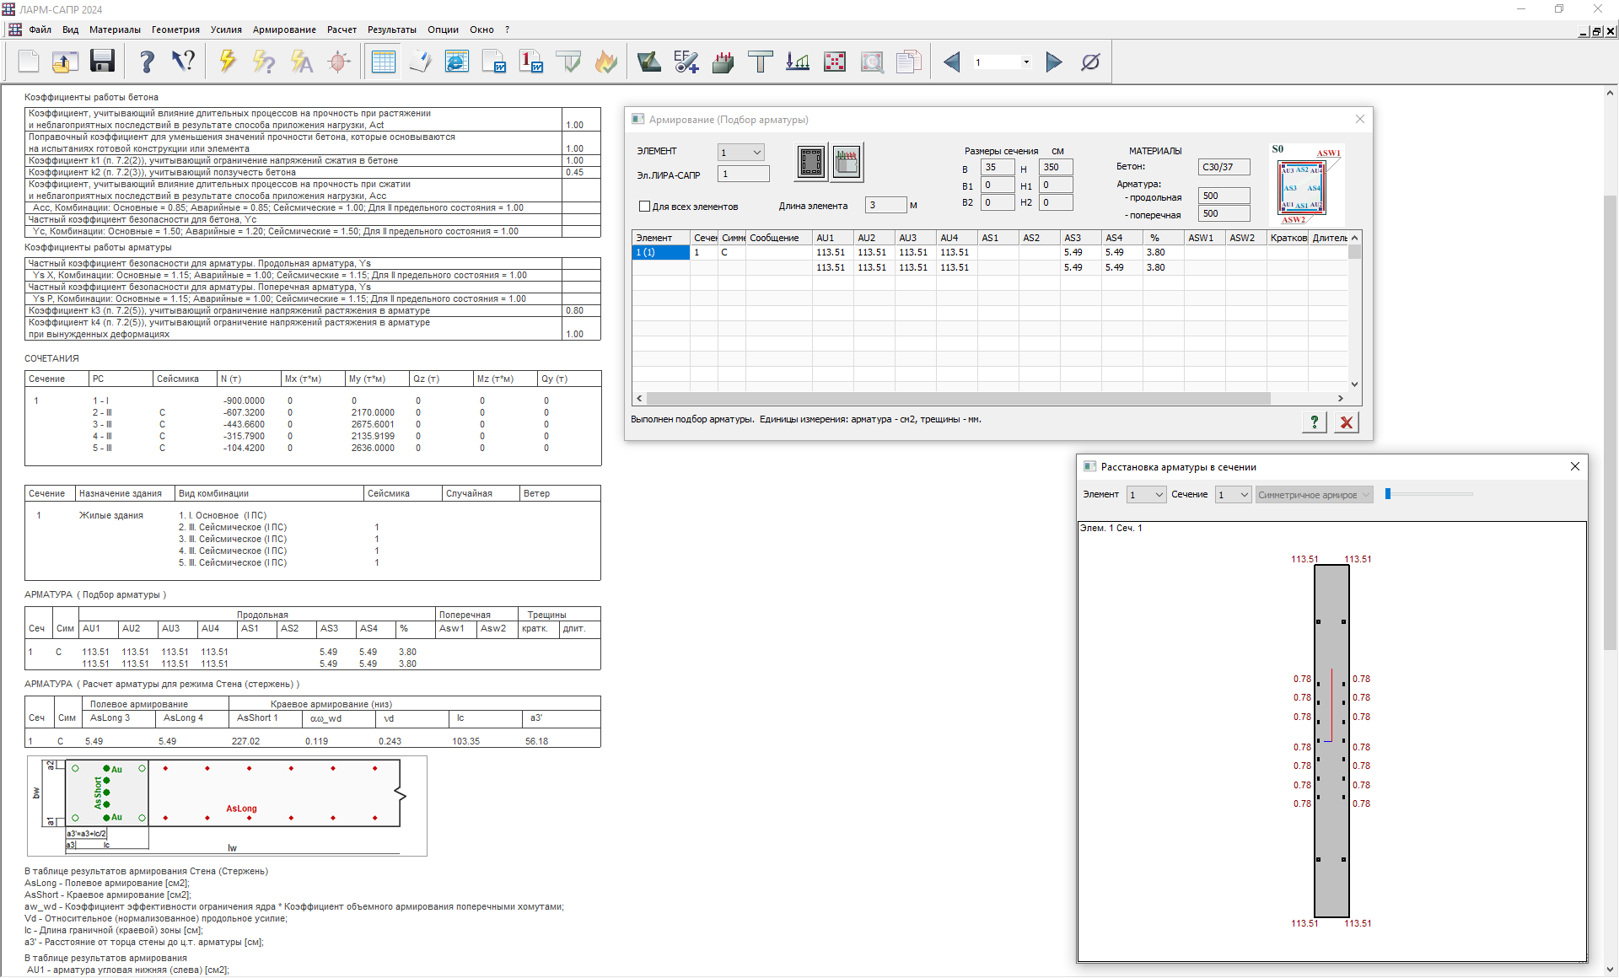Click the results table grid icon
Image resolution: width=1619 pixels, height=978 pixels.
coord(383,62)
